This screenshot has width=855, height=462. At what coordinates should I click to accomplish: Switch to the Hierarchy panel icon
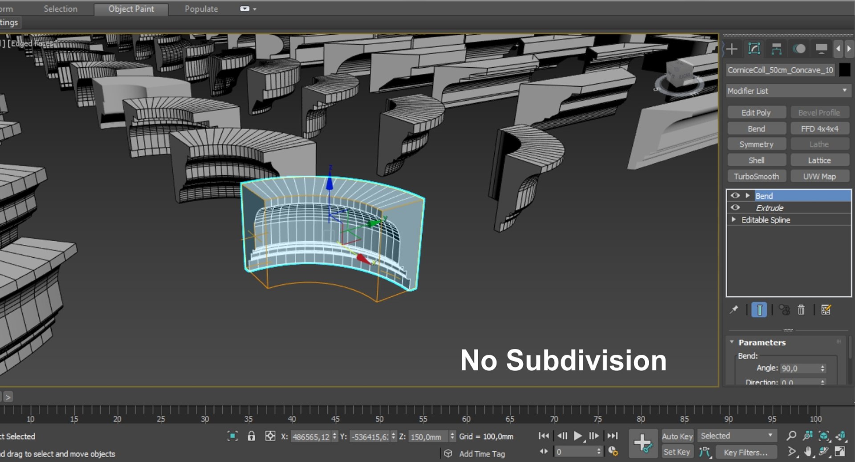[x=776, y=49]
